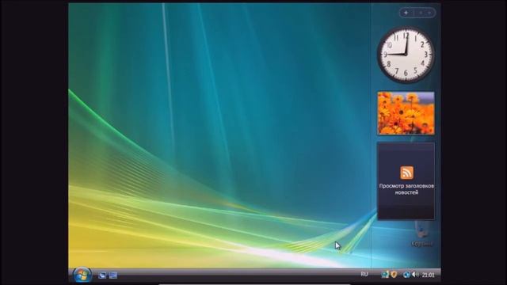Add a gadget with the sidebar plus button
The width and height of the screenshot is (507, 285).
(x=406, y=13)
